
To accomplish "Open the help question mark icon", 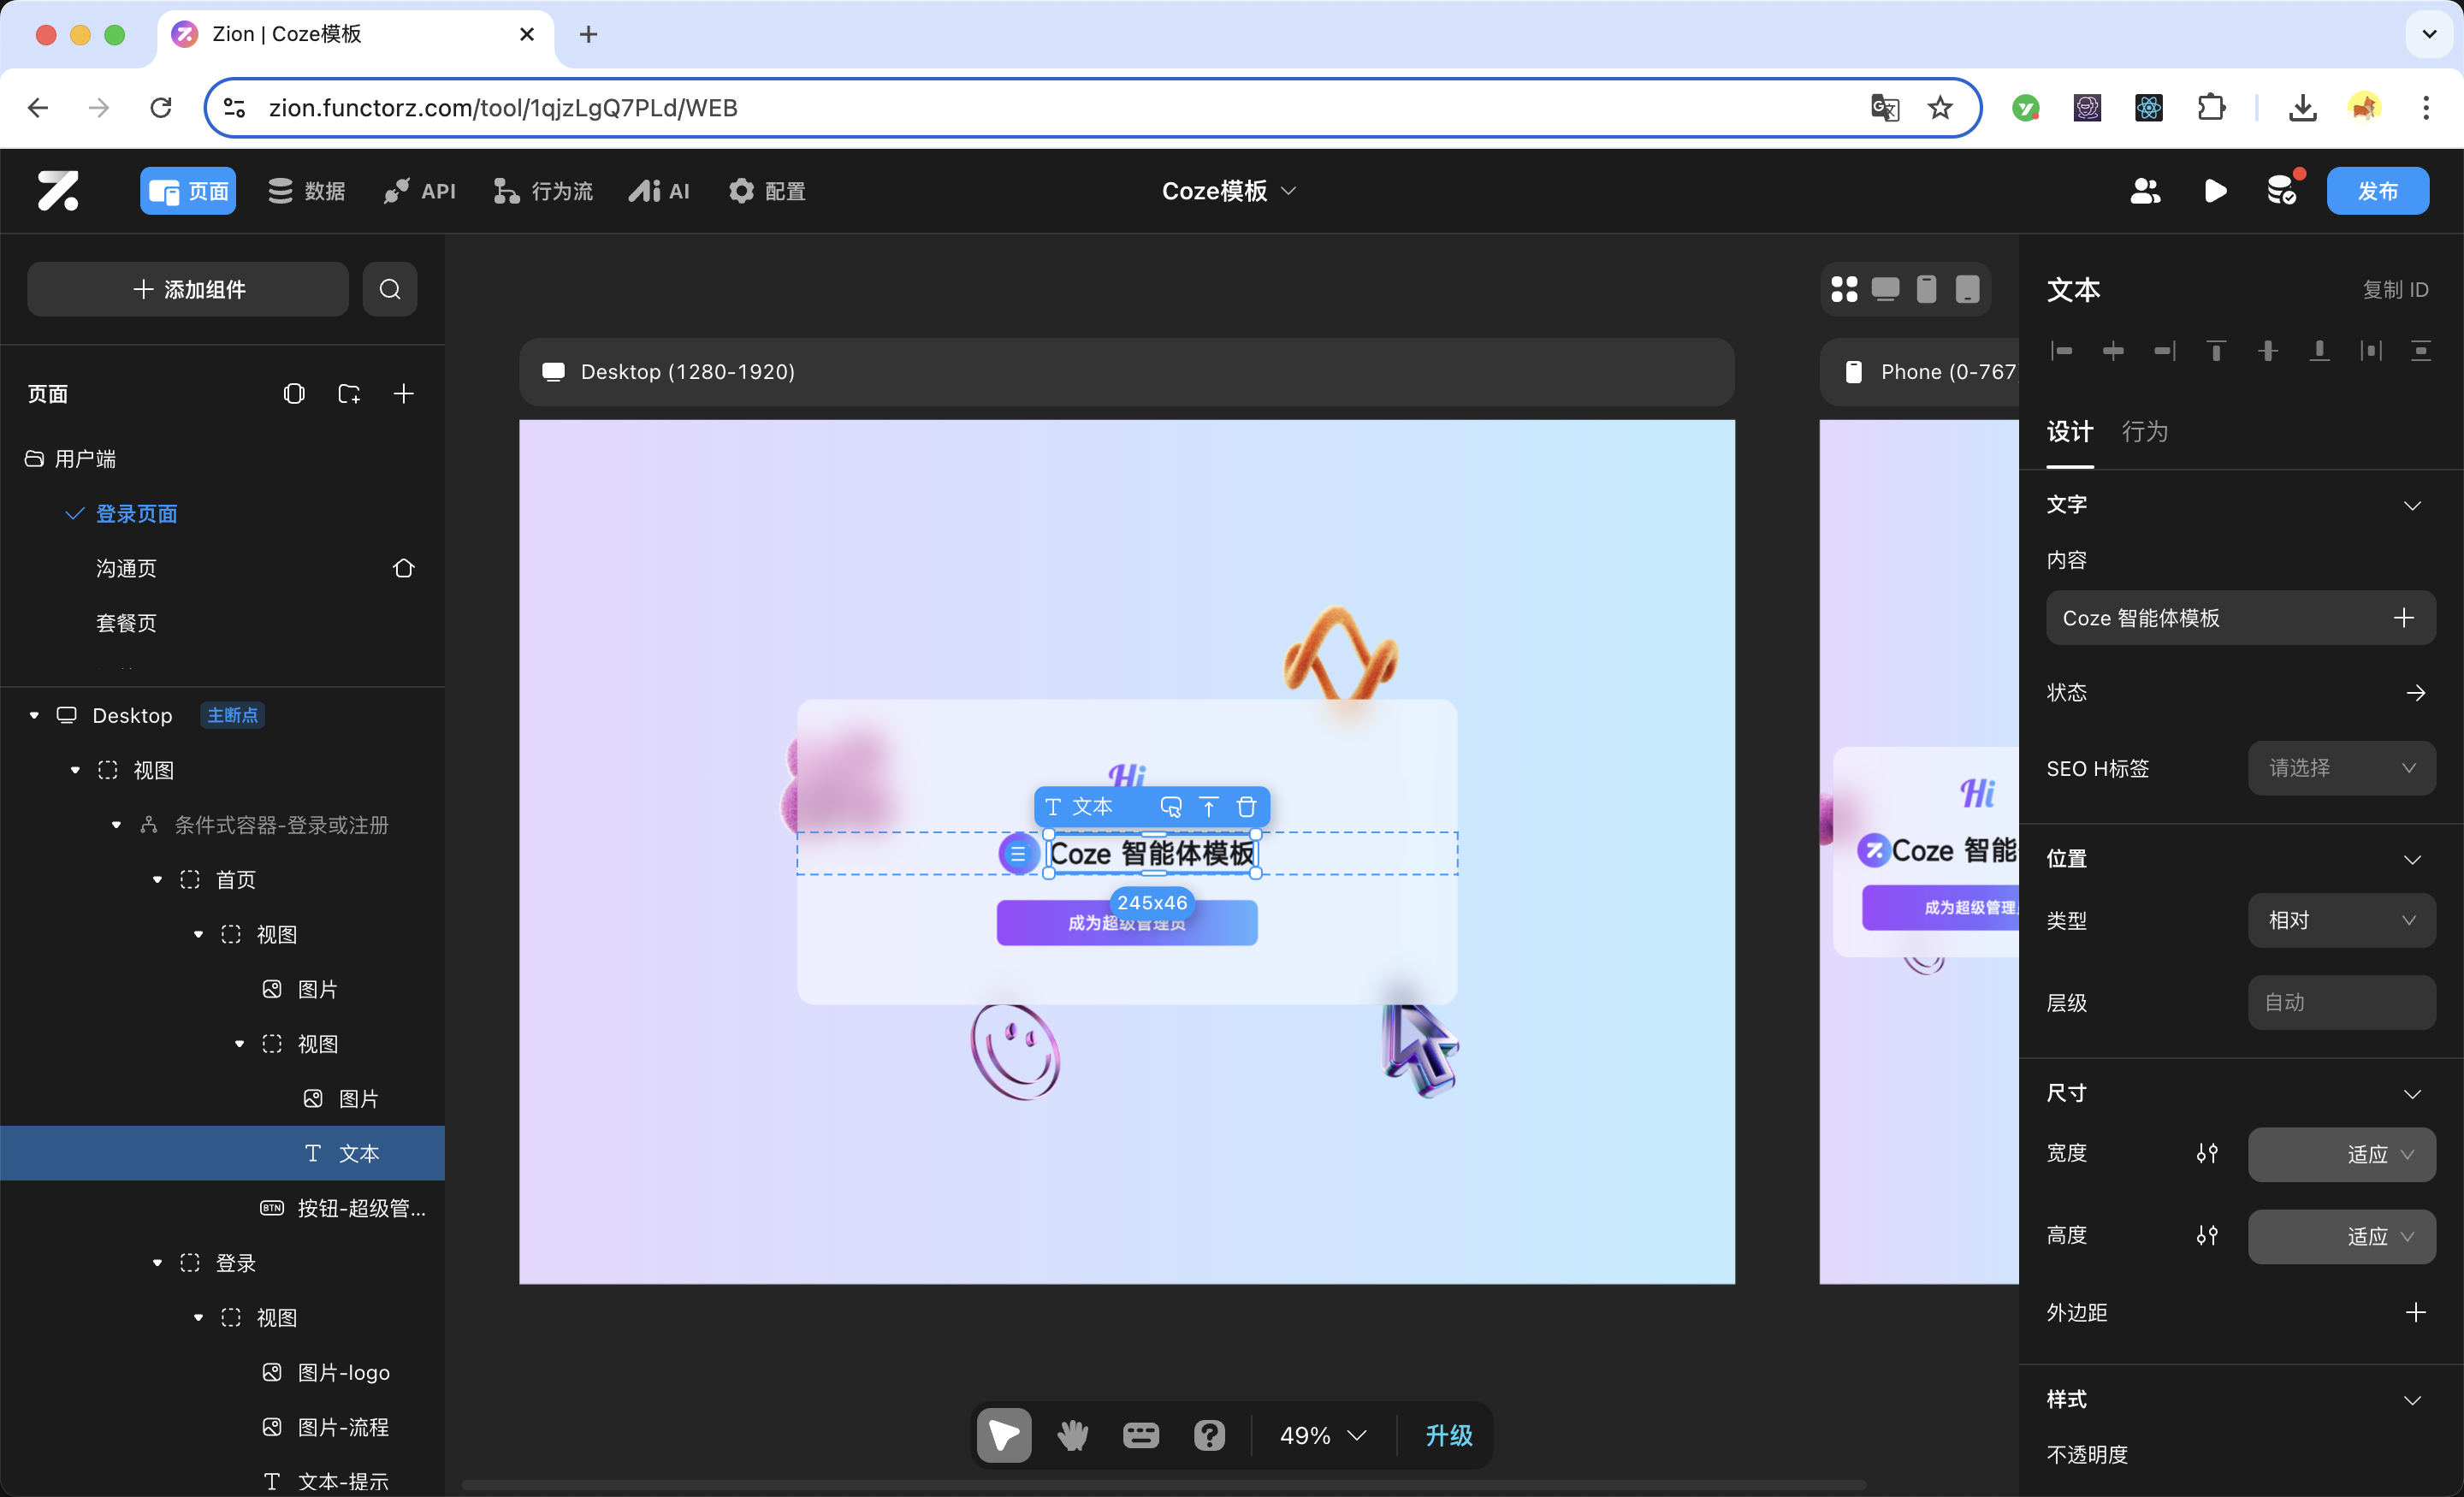I will point(1209,1436).
